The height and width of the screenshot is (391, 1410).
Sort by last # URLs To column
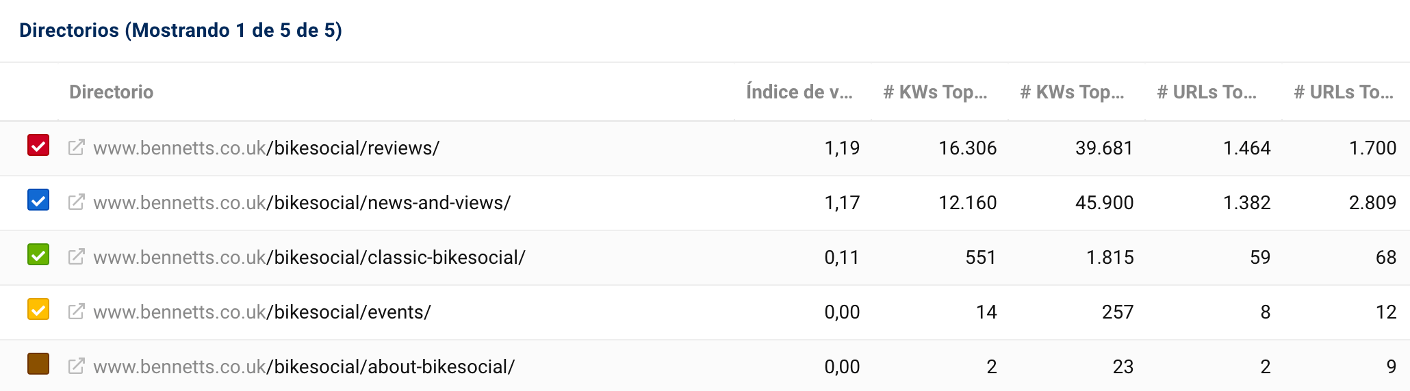pos(1344,92)
